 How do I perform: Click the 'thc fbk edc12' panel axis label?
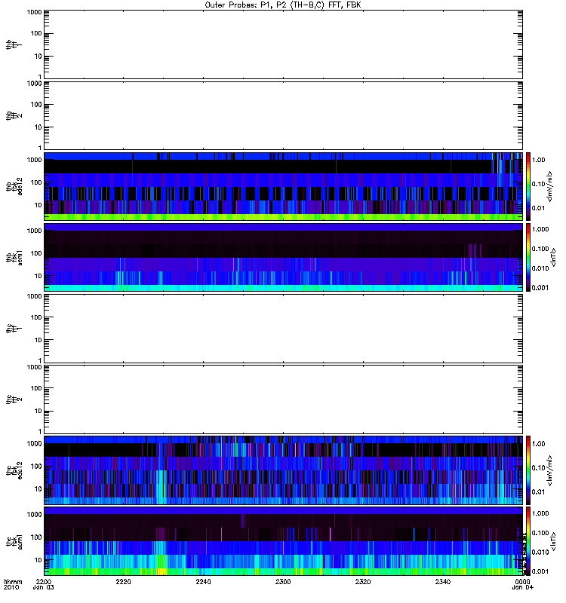[x=14, y=470]
